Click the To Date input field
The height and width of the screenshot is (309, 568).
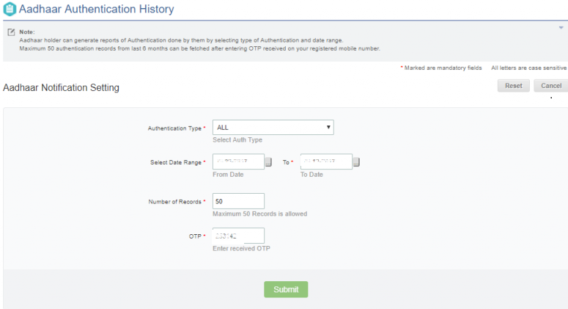[x=326, y=161]
